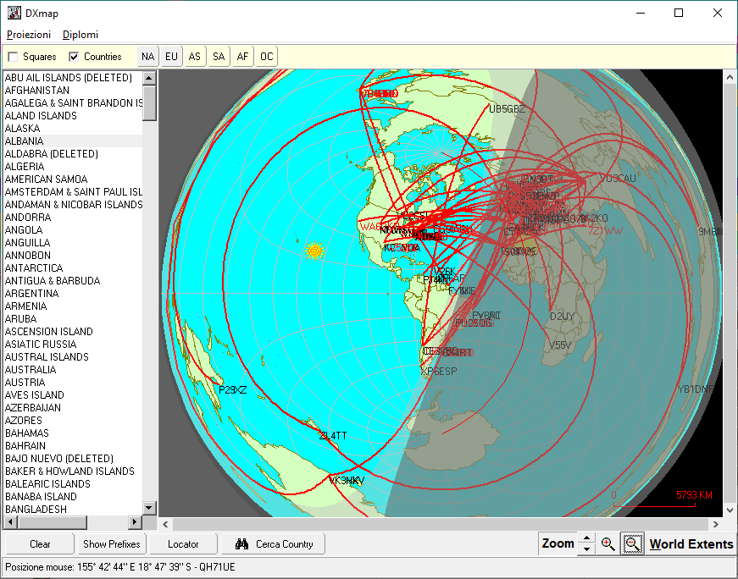Viewport: 738px width, 579px height.
Task: Select AMERICAN SAMOA in the list
Action: (x=73, y=179)
